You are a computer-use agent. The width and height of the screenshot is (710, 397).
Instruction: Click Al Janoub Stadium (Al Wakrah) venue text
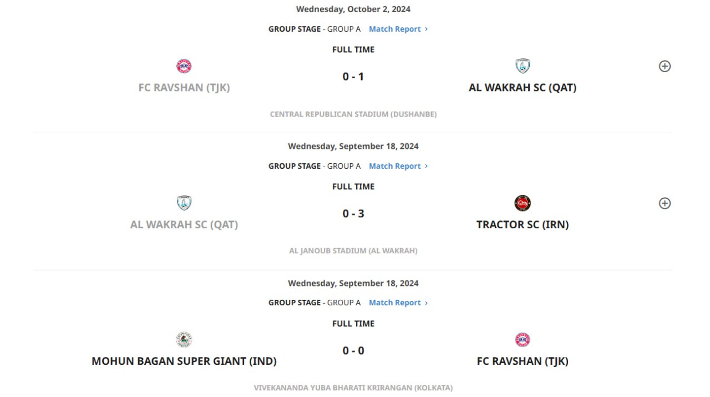pos(353,251)
